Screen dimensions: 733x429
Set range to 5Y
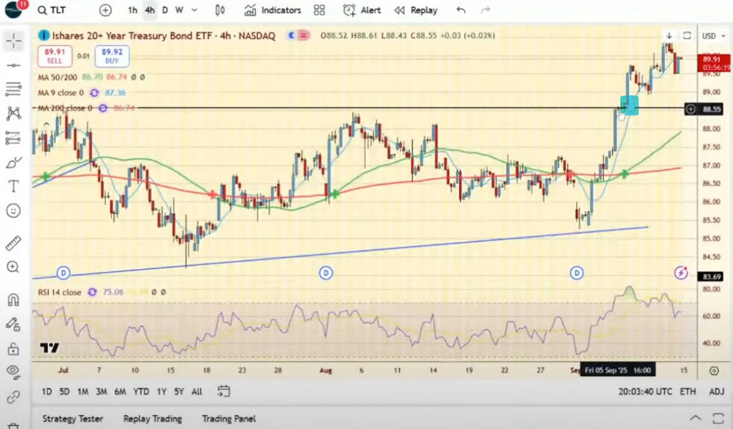click(179, 392)
